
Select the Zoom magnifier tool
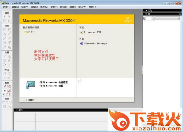(x=9, y=106)
